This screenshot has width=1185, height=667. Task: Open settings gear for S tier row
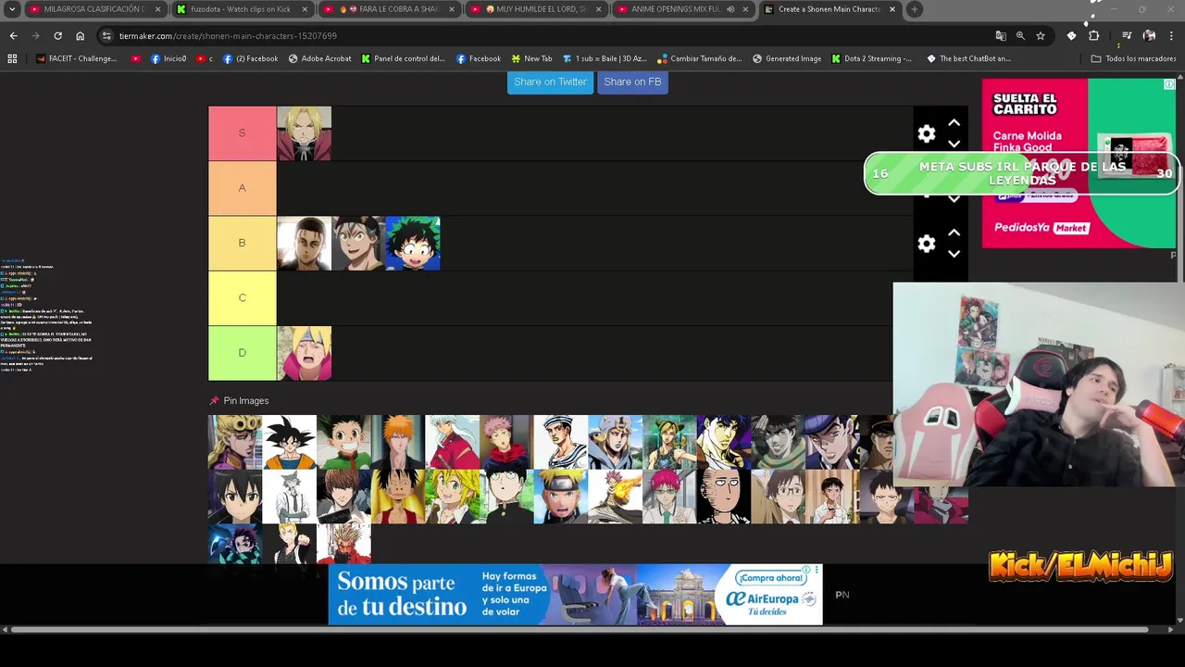coord(927,133)
